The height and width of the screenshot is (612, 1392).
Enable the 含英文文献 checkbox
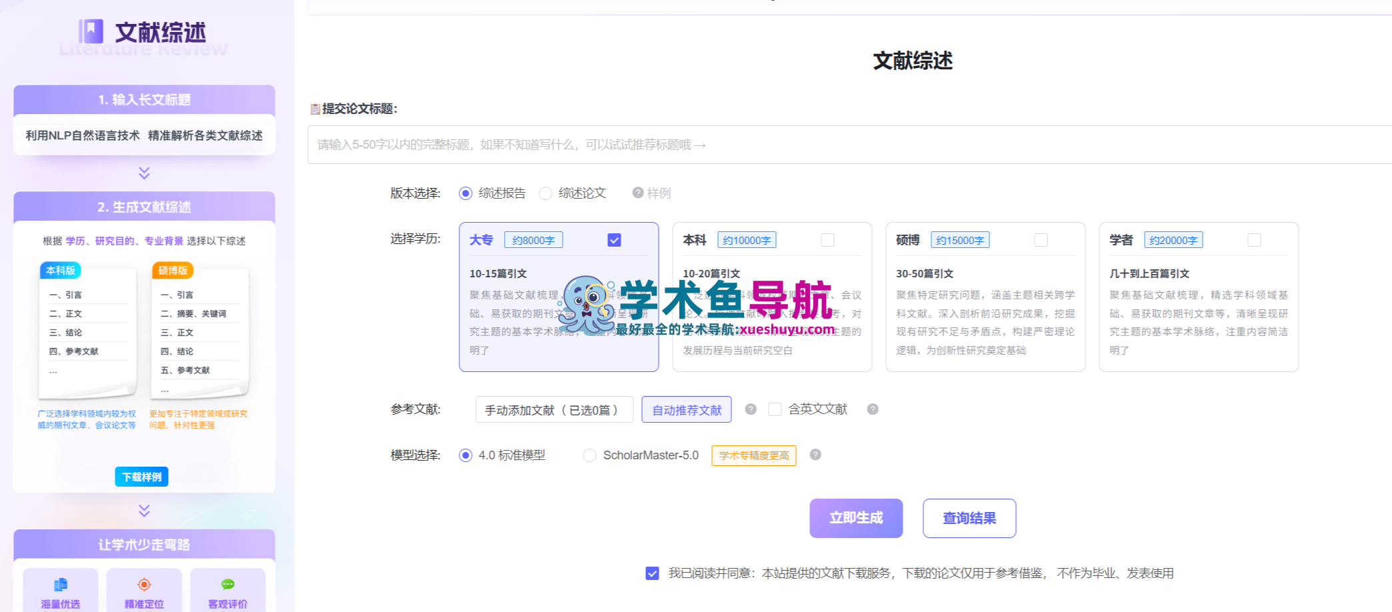tap(775, 409)
